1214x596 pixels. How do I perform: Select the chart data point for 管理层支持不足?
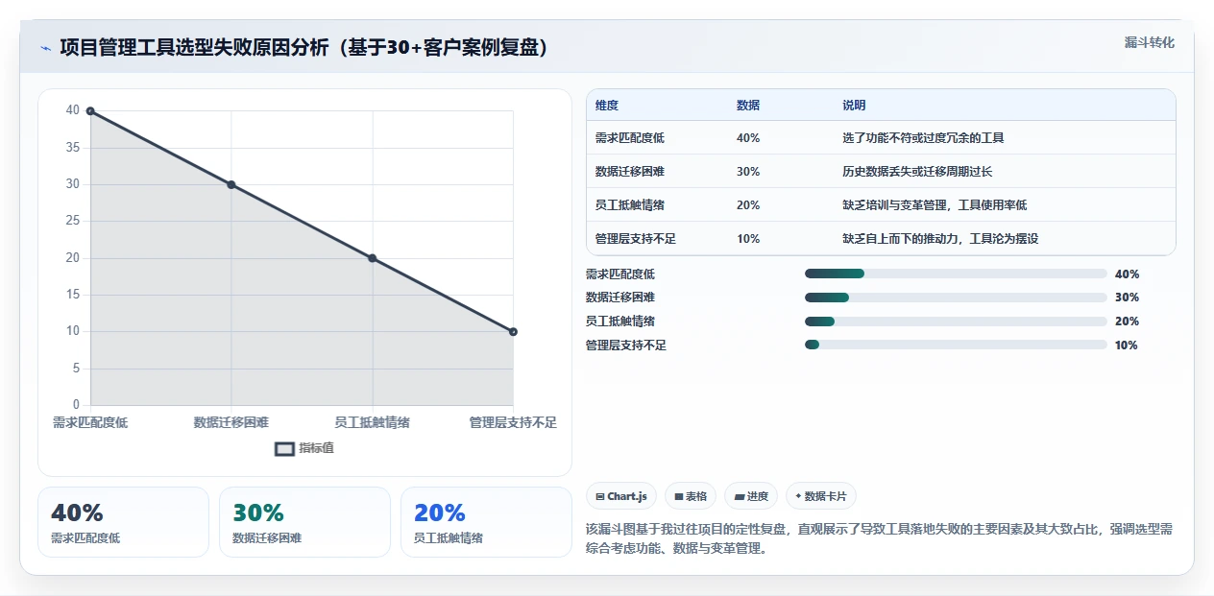pos(513,331)
